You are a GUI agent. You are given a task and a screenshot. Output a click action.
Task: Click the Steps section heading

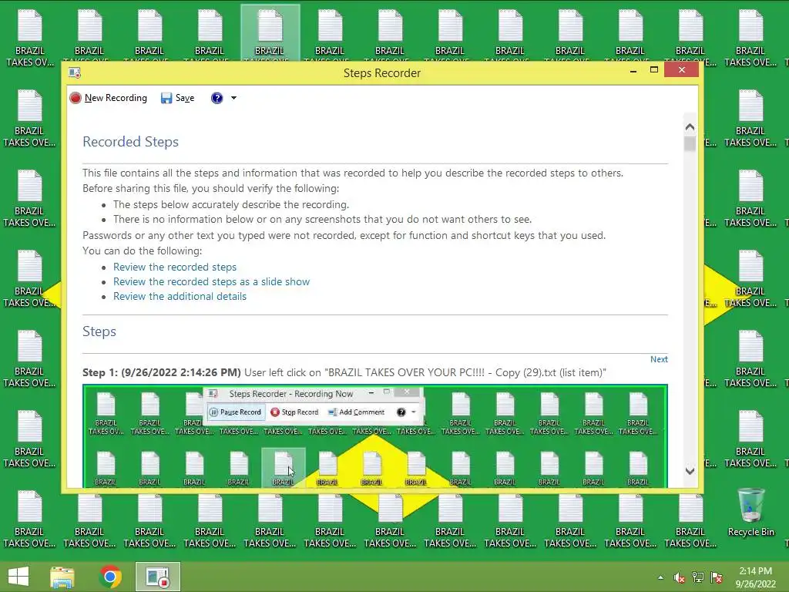click(x=99, y=331)
